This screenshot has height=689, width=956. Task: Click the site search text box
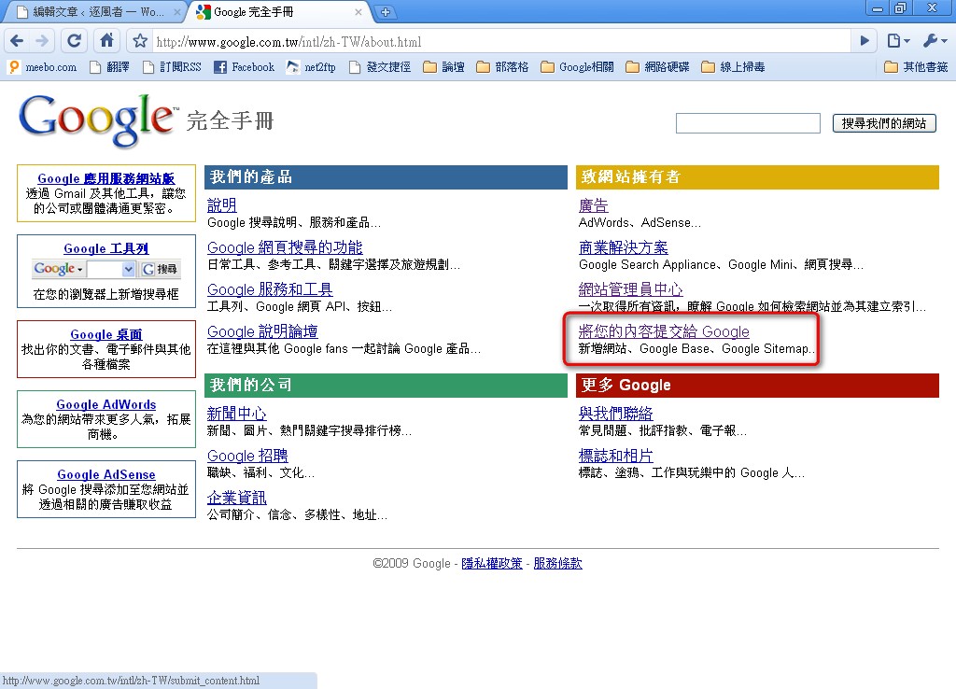748,123
